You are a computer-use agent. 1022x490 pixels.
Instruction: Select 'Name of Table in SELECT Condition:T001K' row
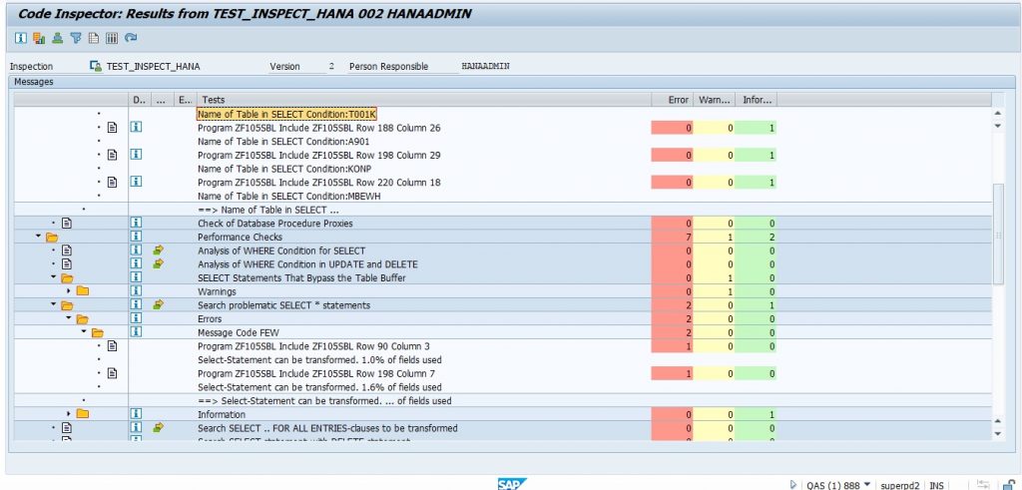click(286, 114)
